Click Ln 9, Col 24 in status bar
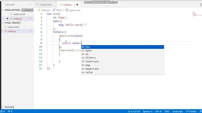Viewport: 202px width, 113px height. [134, 111]
